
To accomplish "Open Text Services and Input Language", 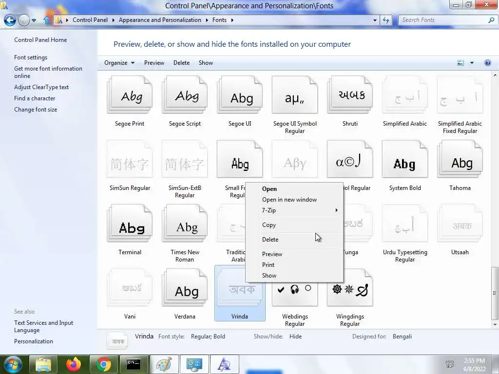I will pos(43,326).
